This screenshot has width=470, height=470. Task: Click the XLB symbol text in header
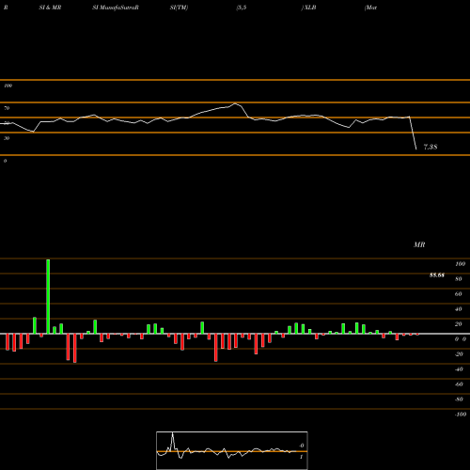coord(310,8)
